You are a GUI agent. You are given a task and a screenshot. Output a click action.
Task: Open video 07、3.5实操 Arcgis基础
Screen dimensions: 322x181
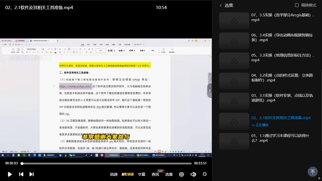click(x=267, y=21)
